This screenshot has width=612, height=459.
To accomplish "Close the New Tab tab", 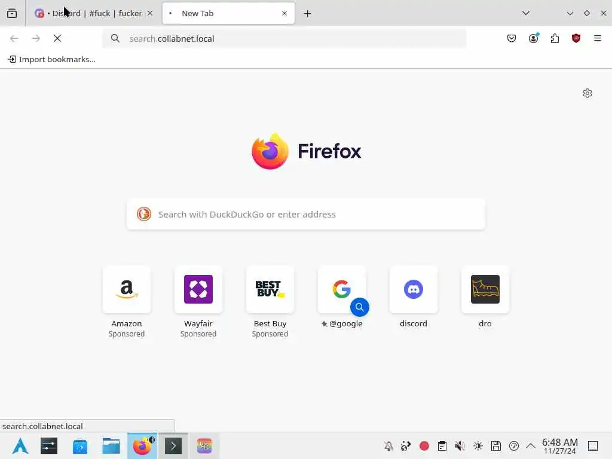I will coord(284,13).
